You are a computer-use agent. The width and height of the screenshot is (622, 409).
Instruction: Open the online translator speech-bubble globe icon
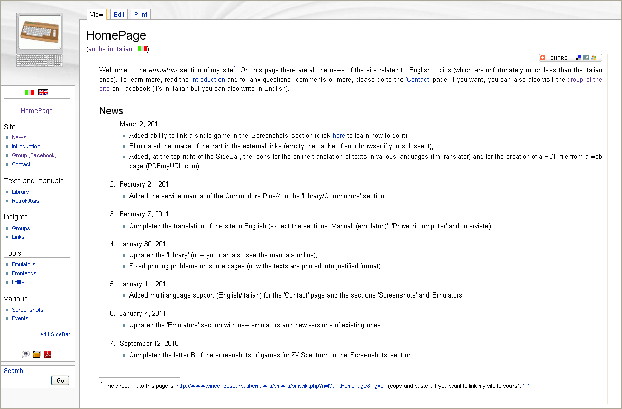coord(26,354)
